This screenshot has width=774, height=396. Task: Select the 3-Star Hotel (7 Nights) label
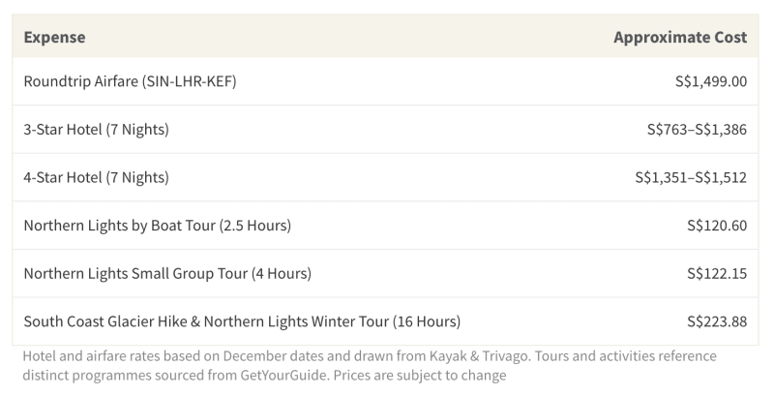(x=96, y=129)
